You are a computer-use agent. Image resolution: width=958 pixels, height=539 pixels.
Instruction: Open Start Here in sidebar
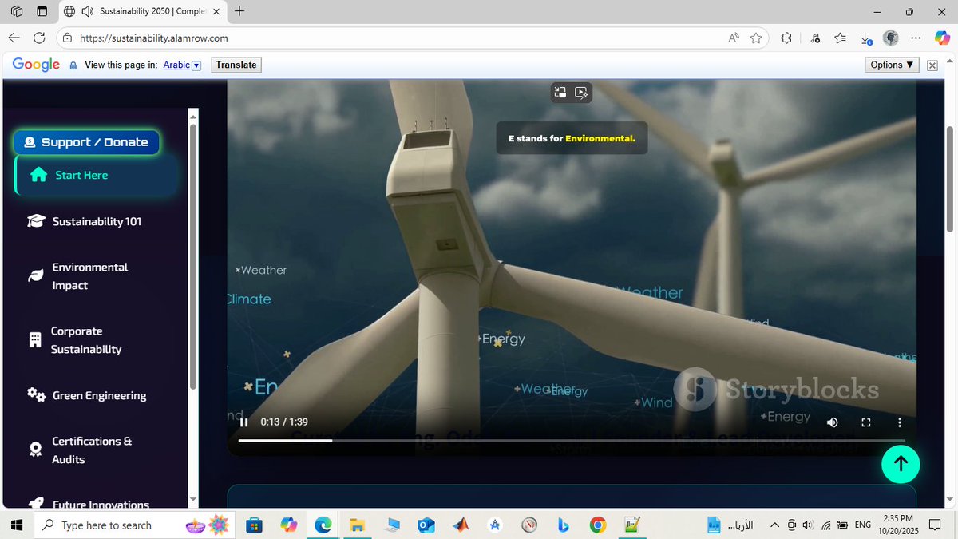click(x=96, y=175)
